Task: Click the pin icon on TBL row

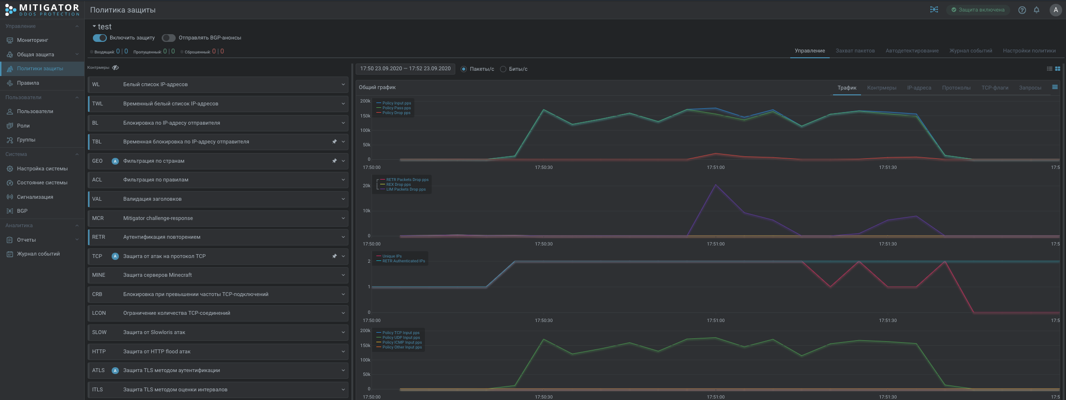Action: coord(334,142)
